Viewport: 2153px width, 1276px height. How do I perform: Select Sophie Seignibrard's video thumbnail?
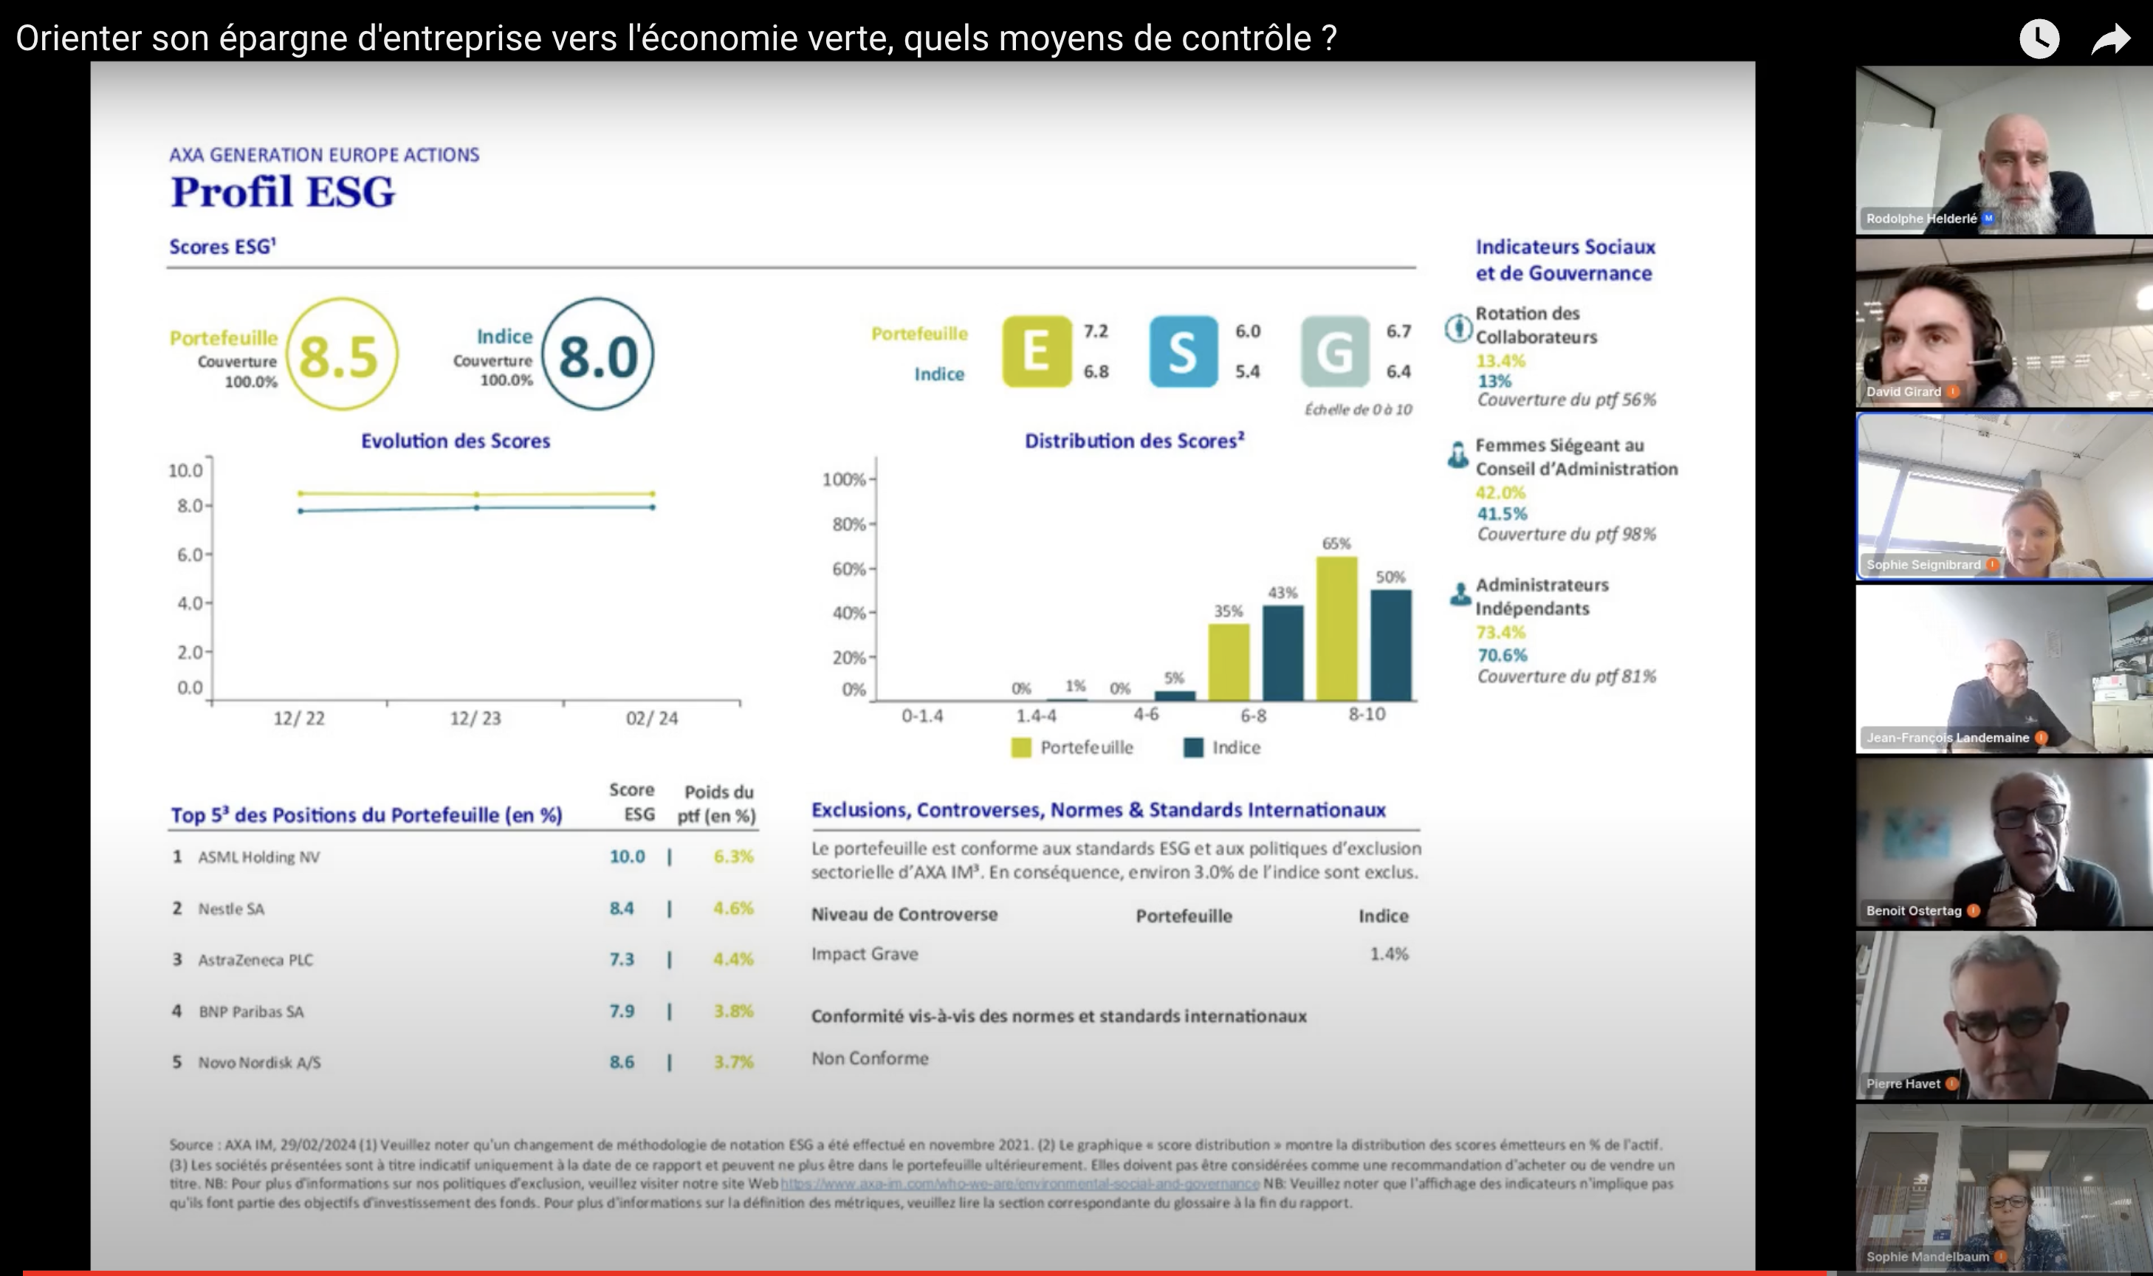pos(2003,496)
